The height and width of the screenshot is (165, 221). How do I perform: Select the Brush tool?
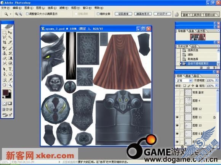10,49
